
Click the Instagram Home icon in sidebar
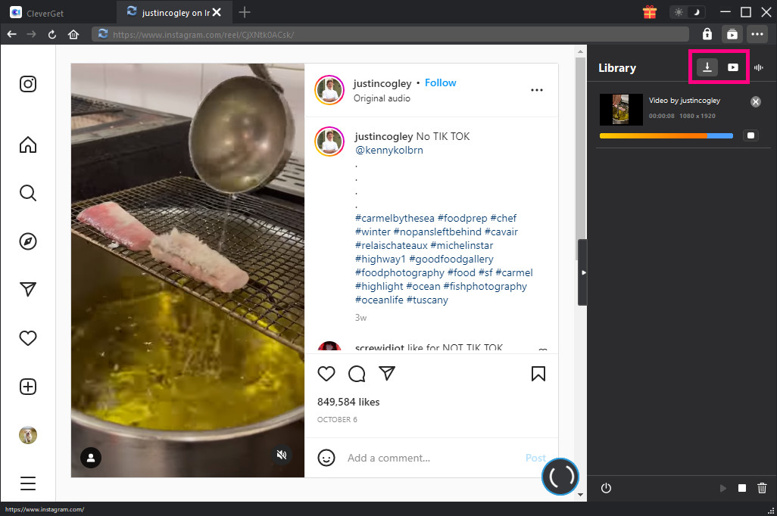[x=28, y=145]
